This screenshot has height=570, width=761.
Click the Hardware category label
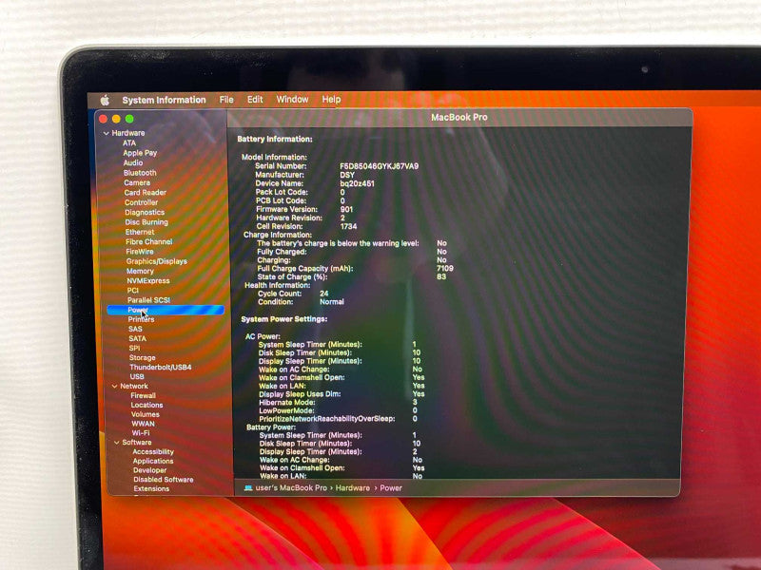tap(128, 133)
